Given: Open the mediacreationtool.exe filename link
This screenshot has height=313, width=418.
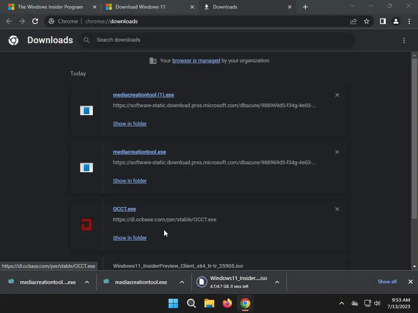Looking at the screenshot, I should [x=140, y=152].
